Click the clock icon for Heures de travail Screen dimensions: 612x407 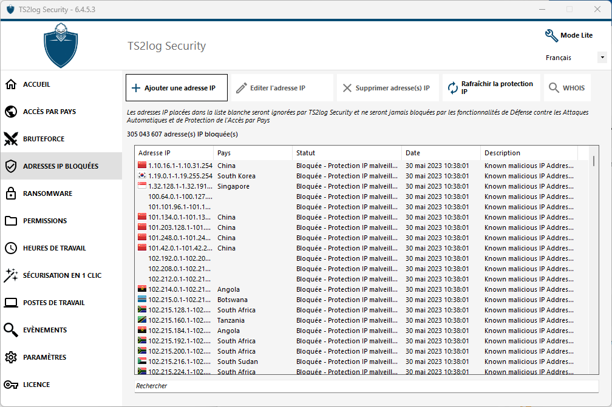tap(11, 248)
